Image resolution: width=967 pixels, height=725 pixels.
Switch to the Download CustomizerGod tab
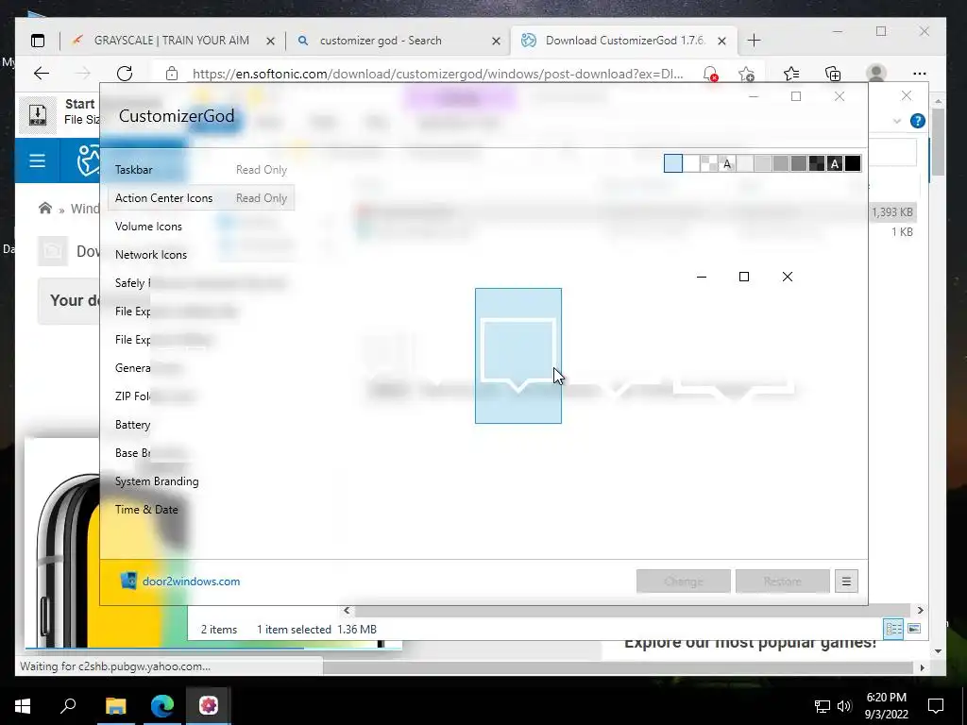pyautogui.click(x=625, y=41)
